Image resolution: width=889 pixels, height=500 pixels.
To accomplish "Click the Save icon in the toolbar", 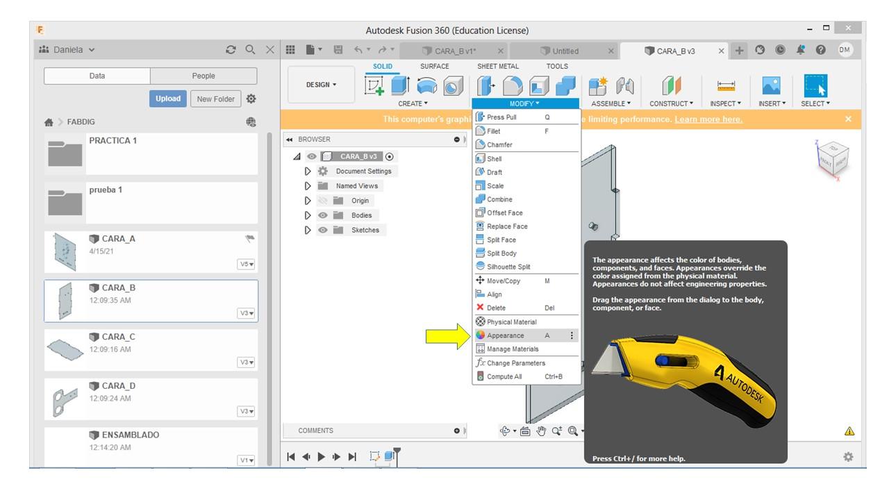I will pos(338,50).
